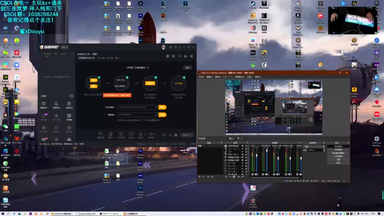The height and width of the screenshot is (216, 384).
Task: Copy stream code with yellow button in Douyu
Action: [162, 115]
